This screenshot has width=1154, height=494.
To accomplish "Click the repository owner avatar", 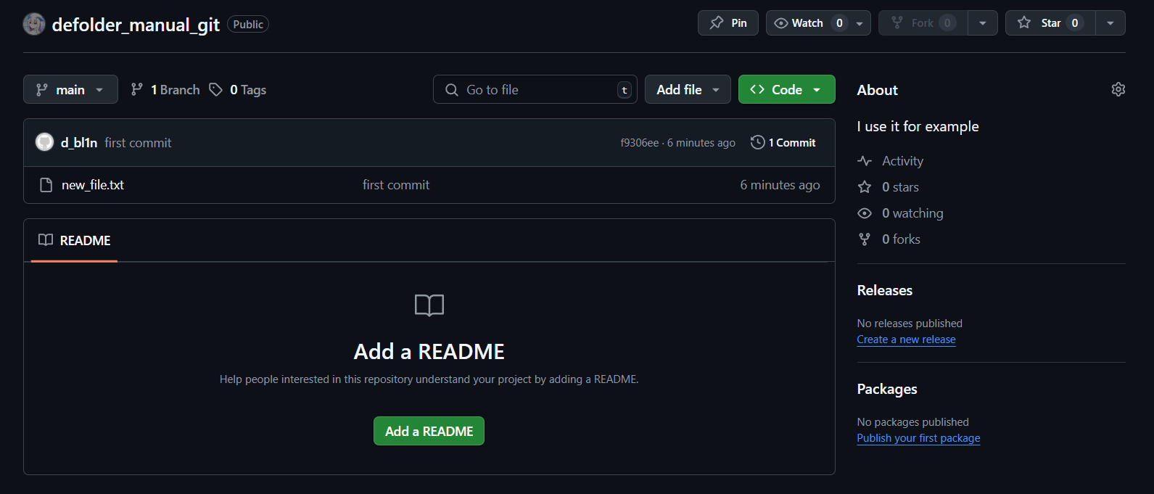I will 34,24.
